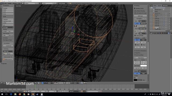Open the Window menu in the top bar
This screenshot has height=96, width=172.
tap(15, 3)
